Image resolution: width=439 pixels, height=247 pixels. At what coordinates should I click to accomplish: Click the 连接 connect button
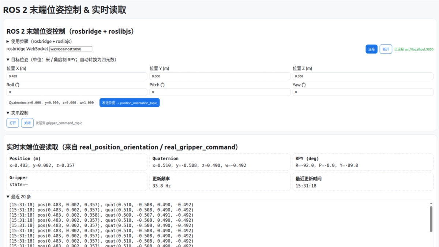point(371,49)
